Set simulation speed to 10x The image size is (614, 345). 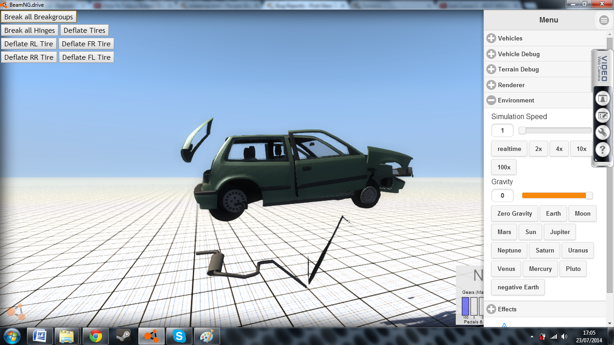pos(582,149)
